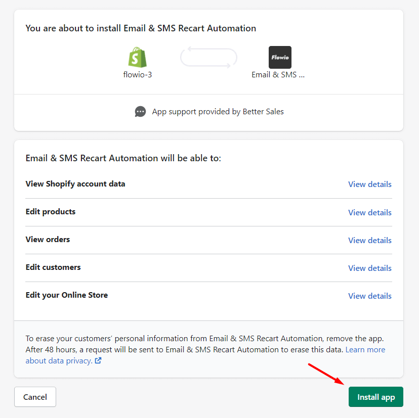Click the Cancel button
419x418 pixels.
coord(35,397)
